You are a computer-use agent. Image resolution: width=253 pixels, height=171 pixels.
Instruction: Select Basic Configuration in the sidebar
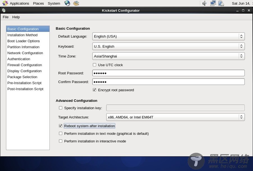click(28, 29)
